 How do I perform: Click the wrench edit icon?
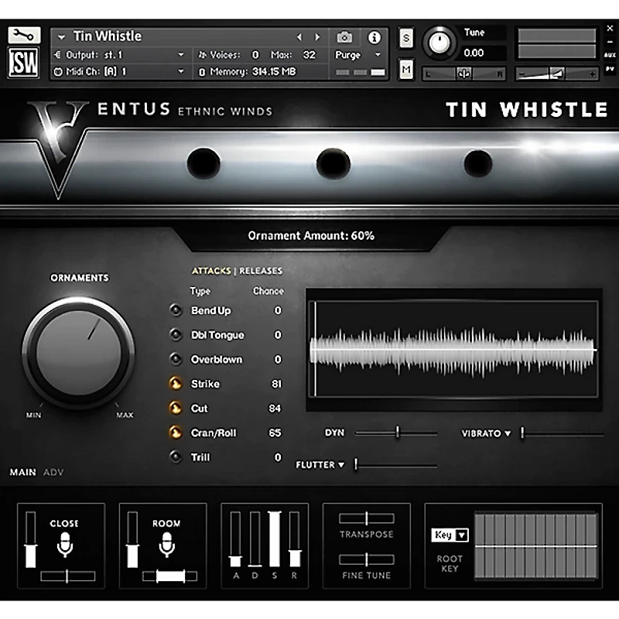click(24, 36)
